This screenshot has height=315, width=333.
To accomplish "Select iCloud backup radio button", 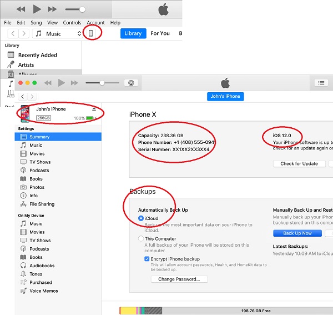I will pos(141,218).
